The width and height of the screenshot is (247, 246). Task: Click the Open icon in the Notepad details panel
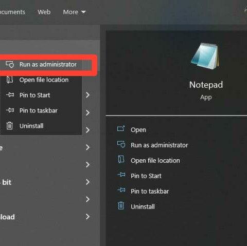click(x=121, y=128)
